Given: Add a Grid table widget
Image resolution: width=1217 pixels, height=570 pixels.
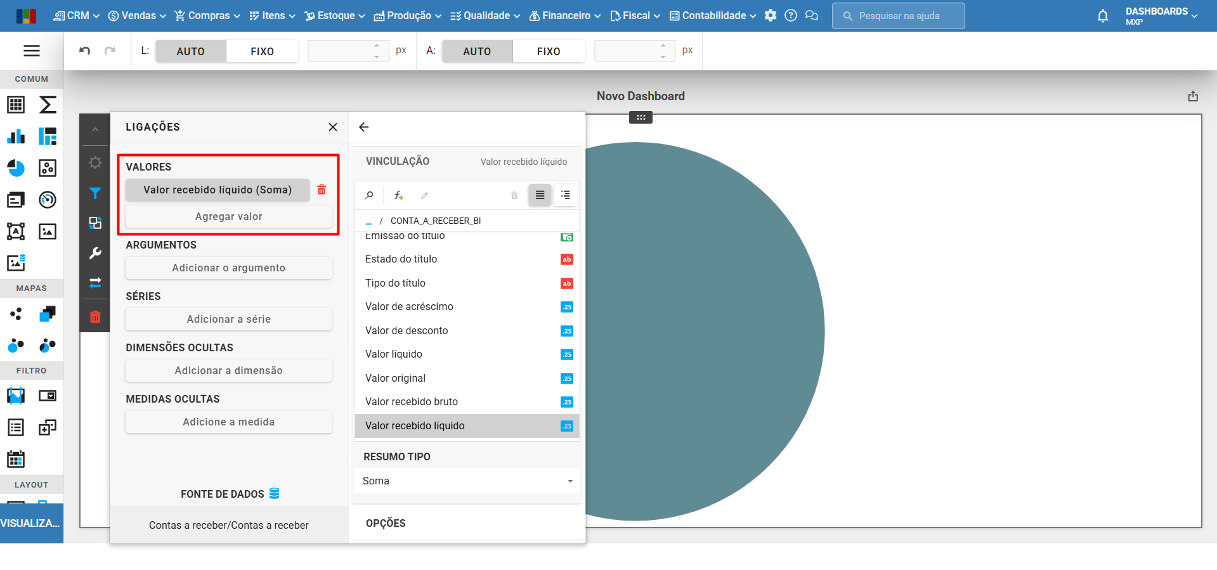Looking at the screenshot, I should tap(16, 105).
